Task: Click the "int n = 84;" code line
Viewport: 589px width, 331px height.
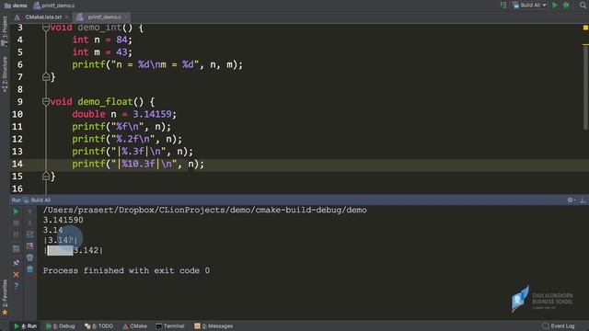Action: (102, 40)
